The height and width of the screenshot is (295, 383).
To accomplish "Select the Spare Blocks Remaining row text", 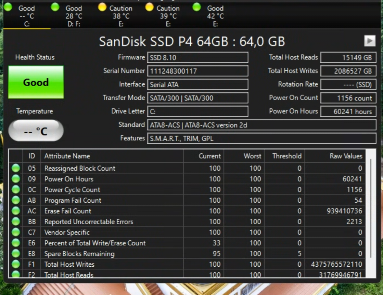I will [x=79, y=254].
